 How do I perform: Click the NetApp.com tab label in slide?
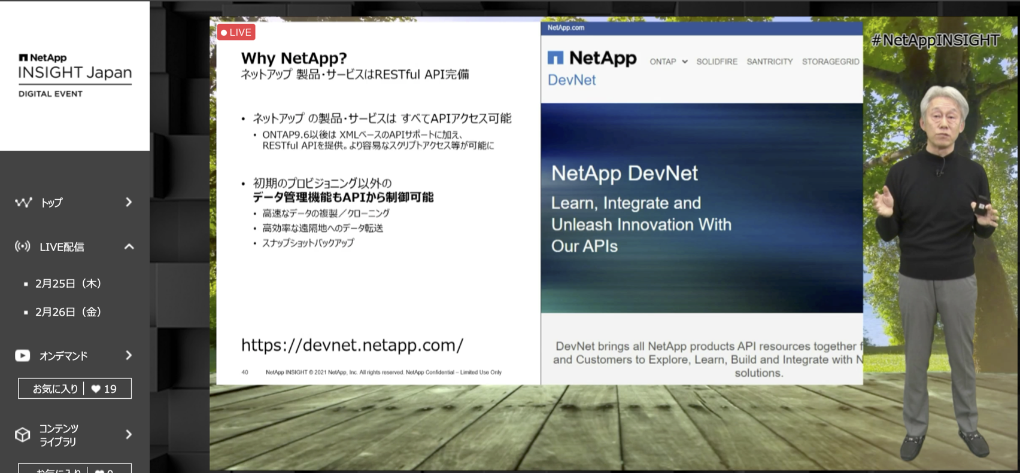point(566,28)
